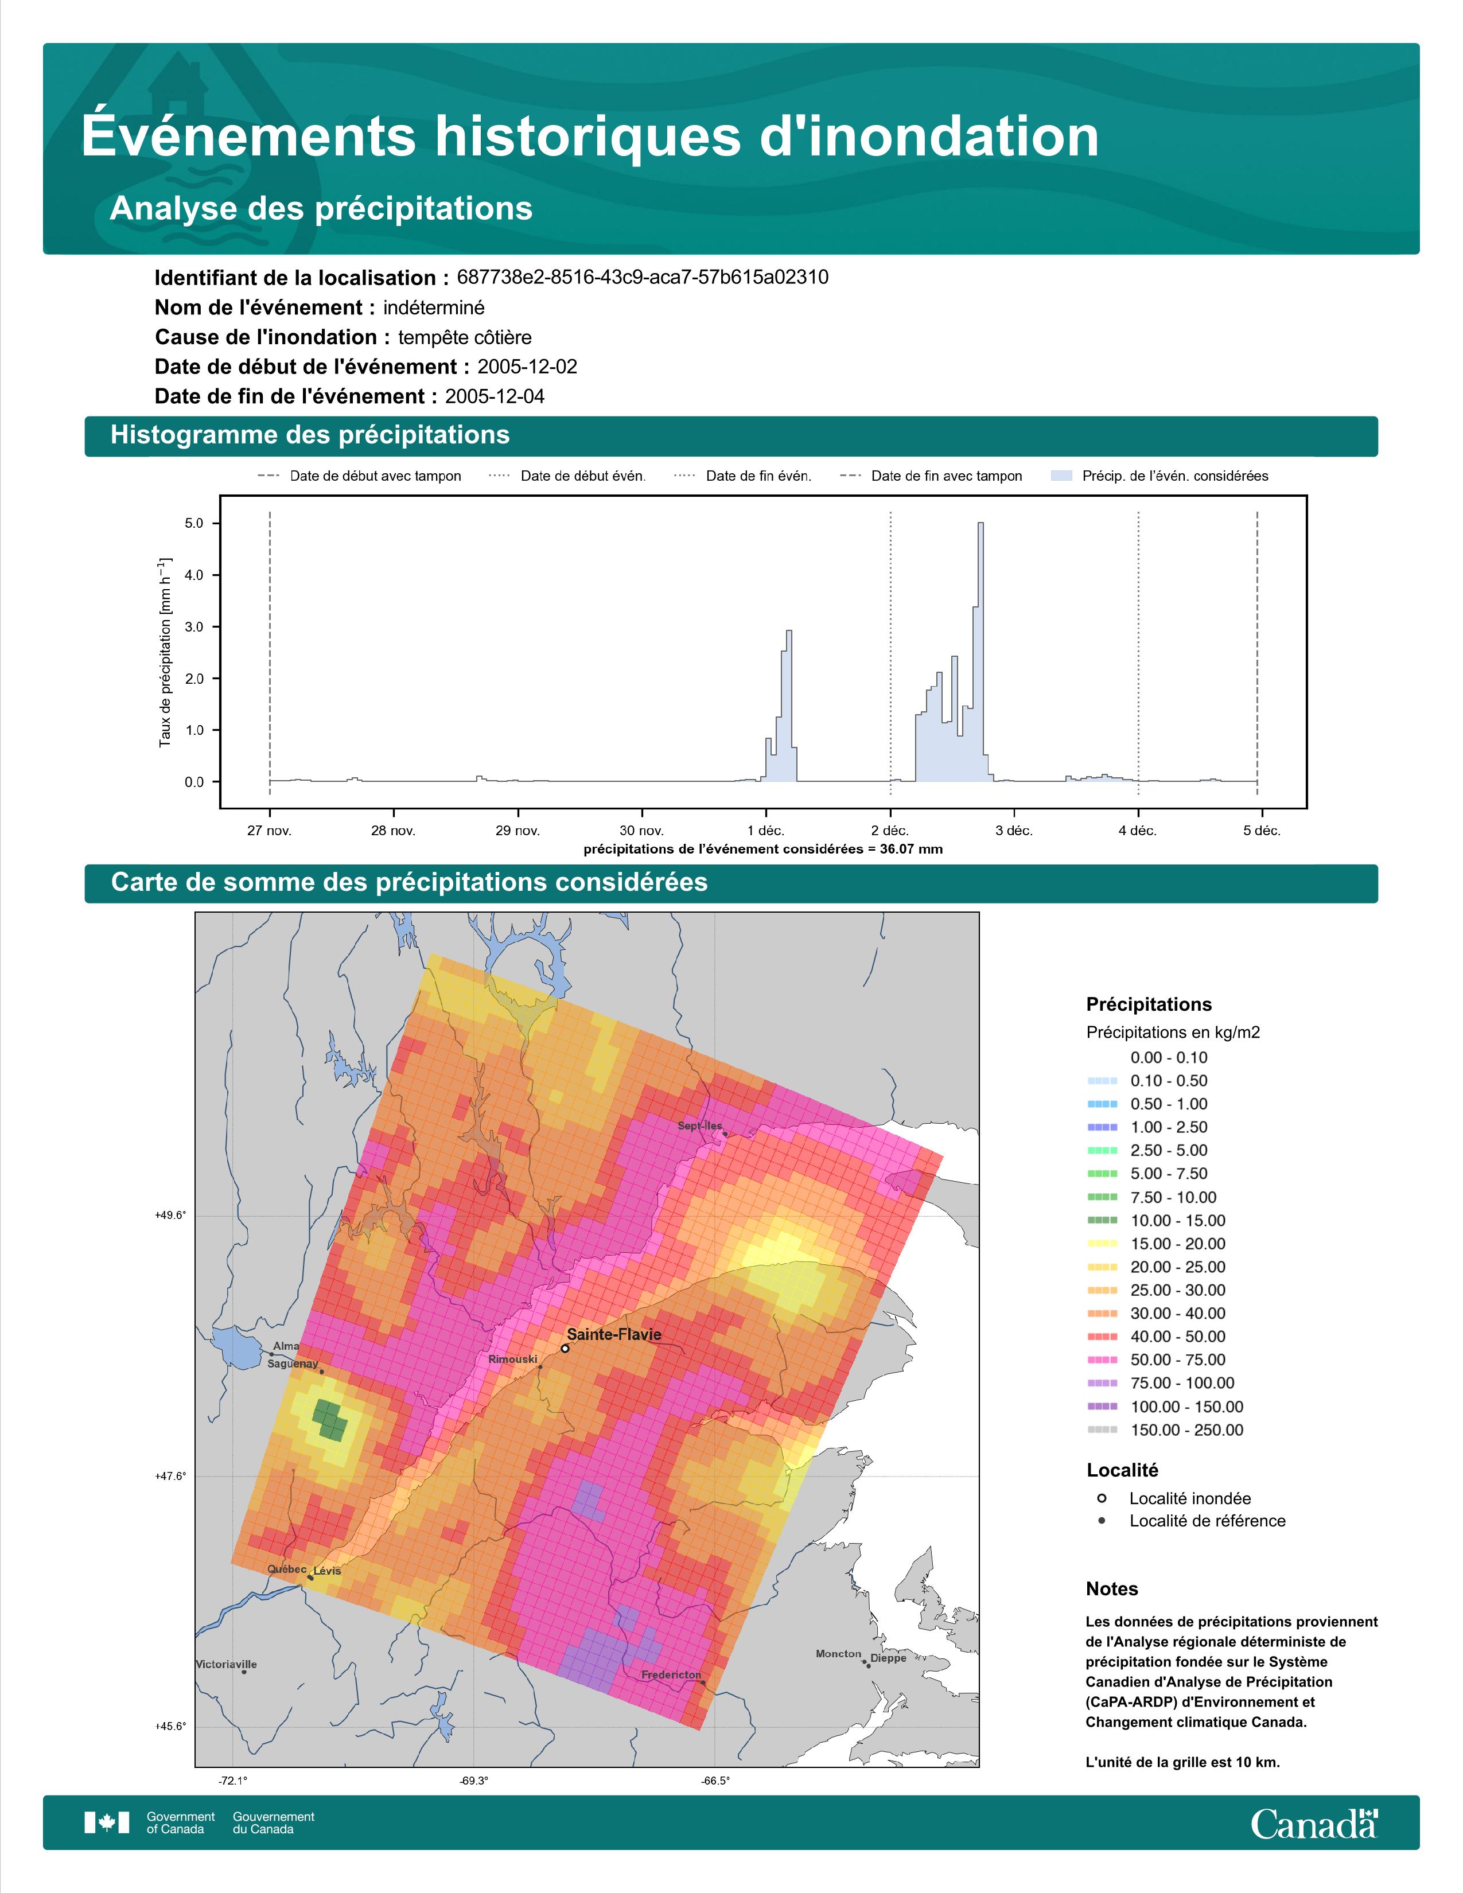The width and height of the screenshot is (1463, 1893).
Task: Click the 150.00 - 250.00 legend swatch
Action: coord(1102,1430)
